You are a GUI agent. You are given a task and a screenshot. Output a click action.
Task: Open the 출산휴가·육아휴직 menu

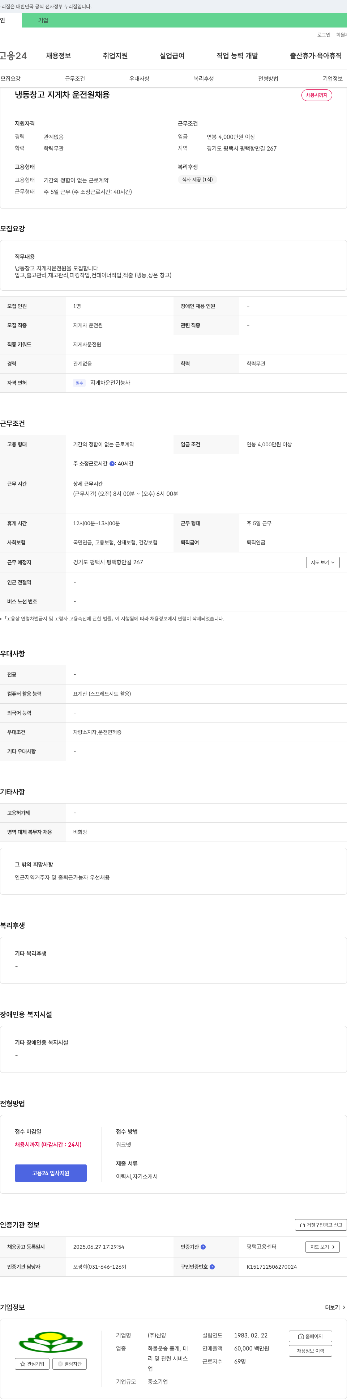pyautogui.click(x=316, y=56)
